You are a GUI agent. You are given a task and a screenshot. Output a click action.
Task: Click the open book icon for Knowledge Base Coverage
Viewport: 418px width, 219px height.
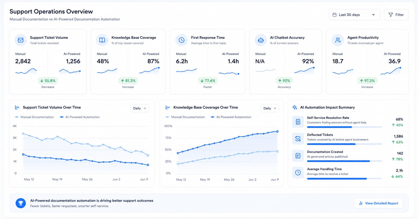[102, 40]
